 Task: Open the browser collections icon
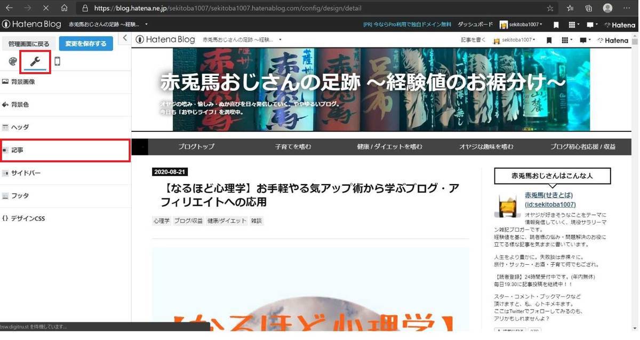coord(589,8)
